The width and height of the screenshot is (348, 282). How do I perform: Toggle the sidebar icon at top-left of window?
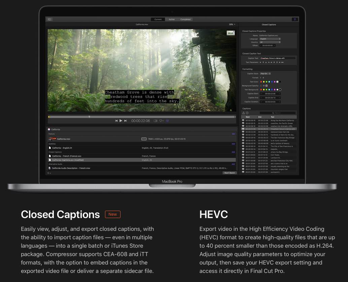tap(49, 19)
